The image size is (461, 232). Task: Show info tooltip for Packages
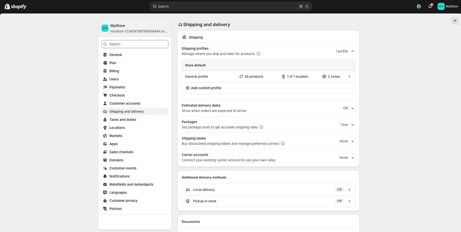[x=261, y=127]
